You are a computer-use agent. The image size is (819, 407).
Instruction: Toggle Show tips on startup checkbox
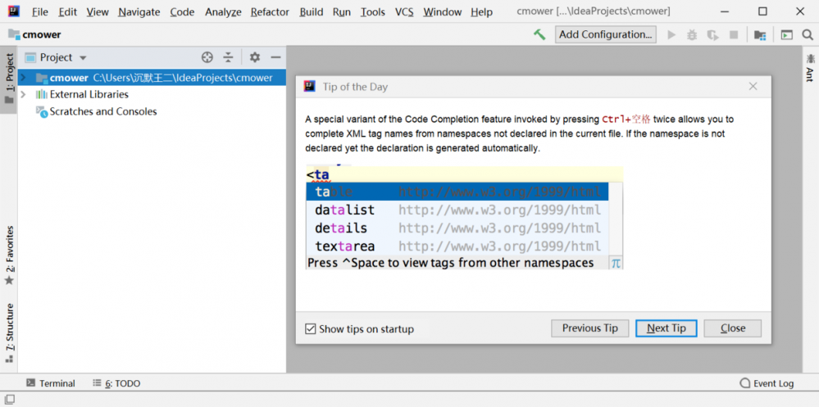(x=311, y=329)
